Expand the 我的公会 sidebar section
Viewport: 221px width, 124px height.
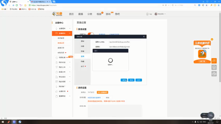click(x=70, y=67)
